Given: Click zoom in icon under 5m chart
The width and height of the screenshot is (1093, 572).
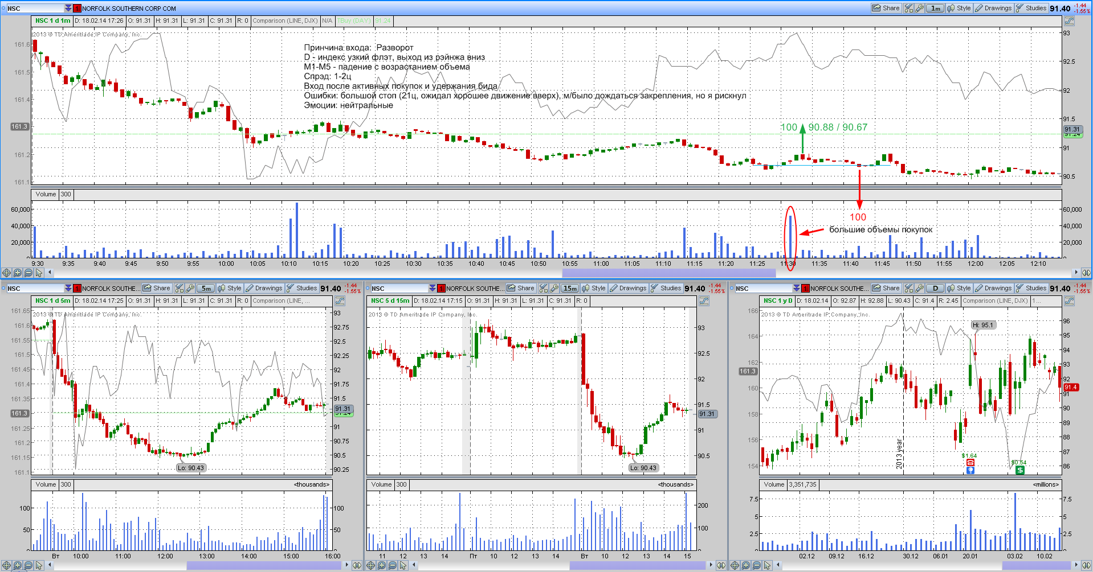Looking at the screenshot, I should pyautogui.click(x=17, y=565).
